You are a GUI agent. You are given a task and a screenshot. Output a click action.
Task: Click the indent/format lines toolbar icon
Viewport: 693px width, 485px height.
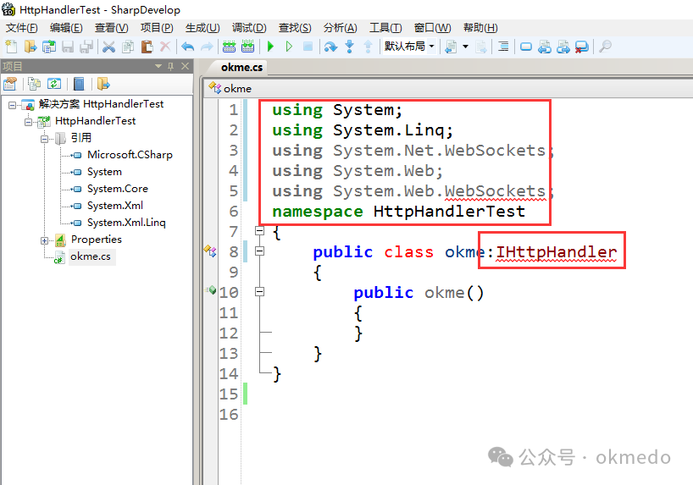503,47
